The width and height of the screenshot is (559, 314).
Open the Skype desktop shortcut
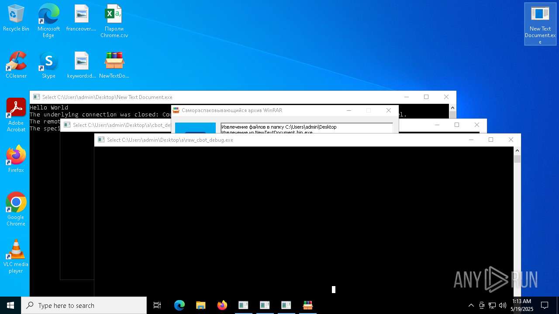48,65
